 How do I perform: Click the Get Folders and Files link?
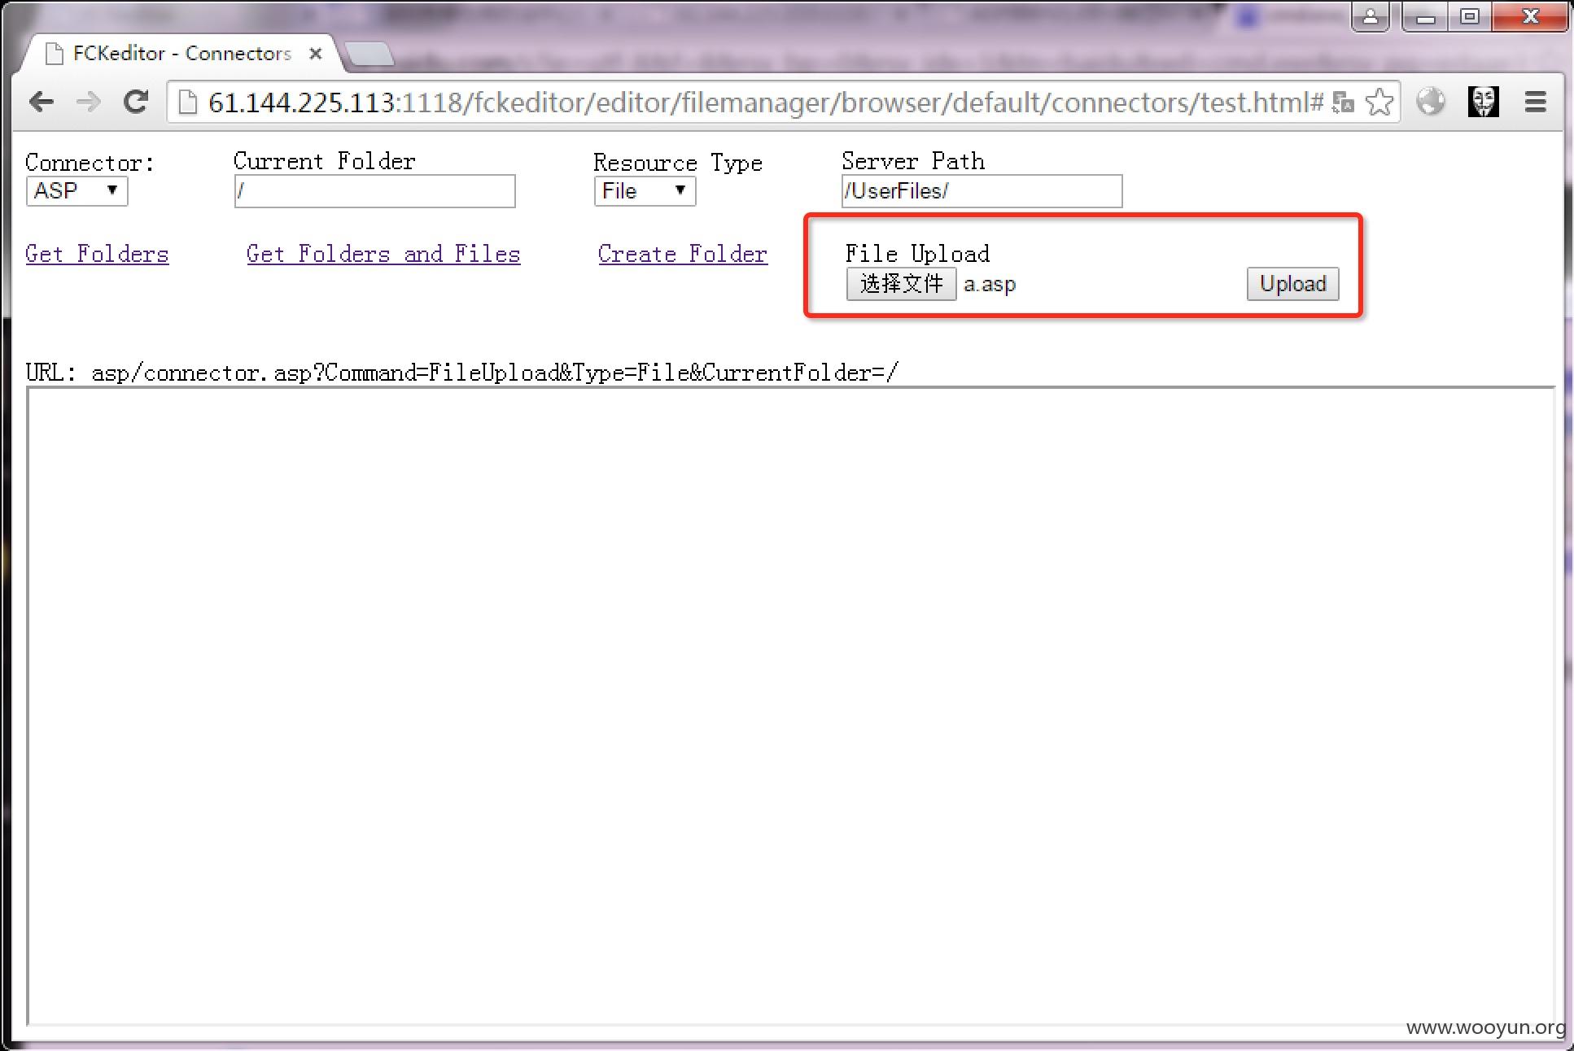tap(383, 254)
